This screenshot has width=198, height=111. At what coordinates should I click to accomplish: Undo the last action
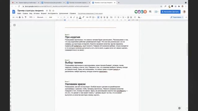(x=14, y=17)
